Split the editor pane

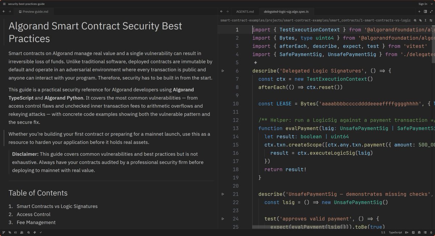click(x=425, y=12)
